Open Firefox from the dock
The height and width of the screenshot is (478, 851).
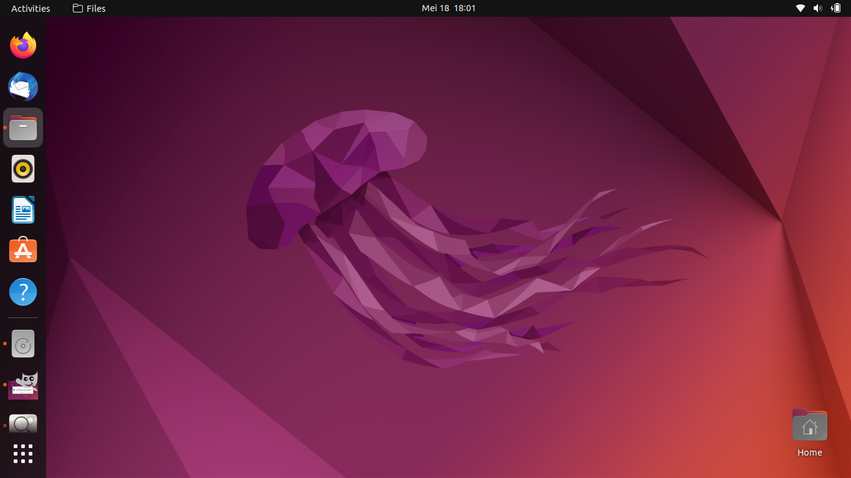coord(23,45)
